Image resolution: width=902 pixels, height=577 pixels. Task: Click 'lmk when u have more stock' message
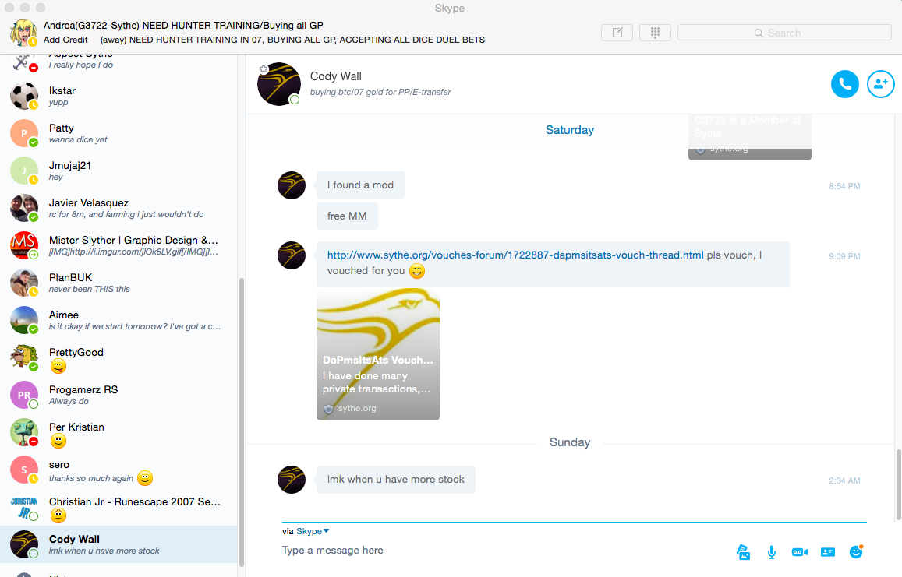click(396, 480)
